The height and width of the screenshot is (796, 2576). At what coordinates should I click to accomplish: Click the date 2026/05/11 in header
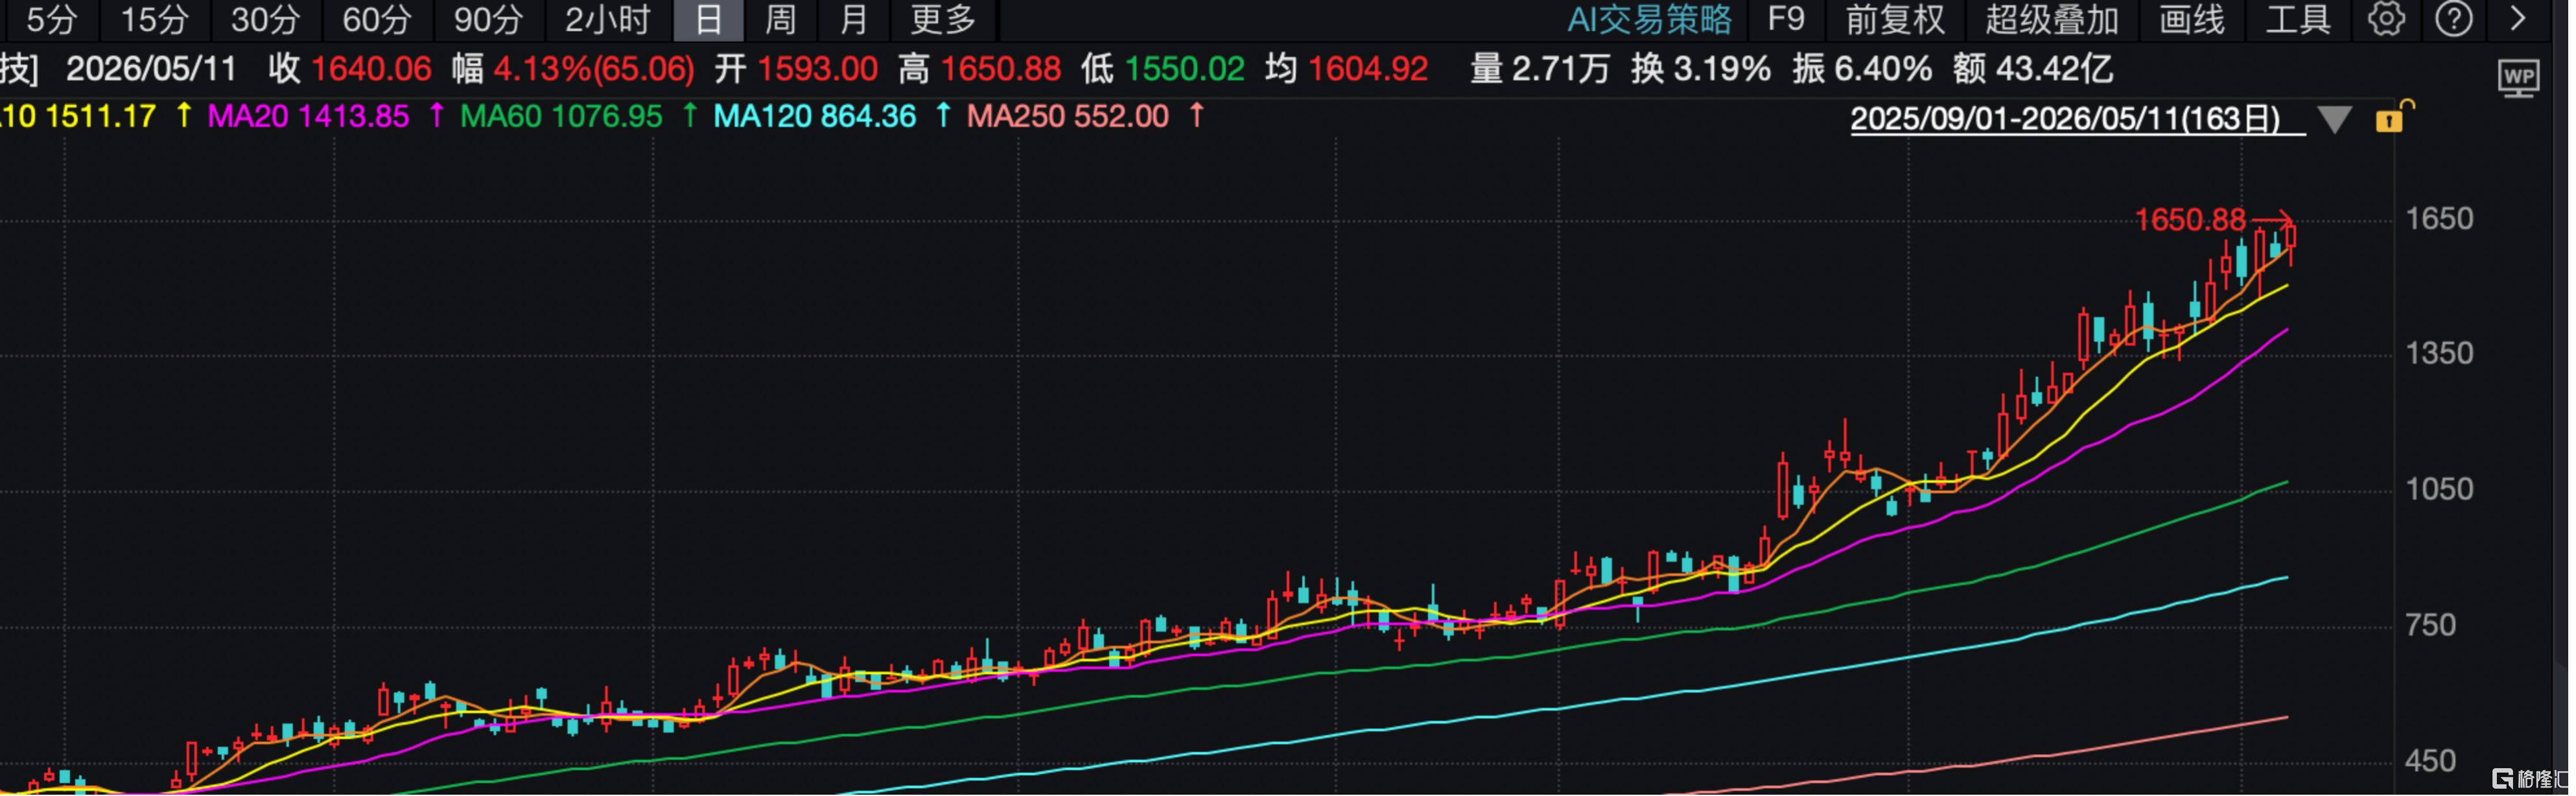pyautogui.click(x=151, y=69)
